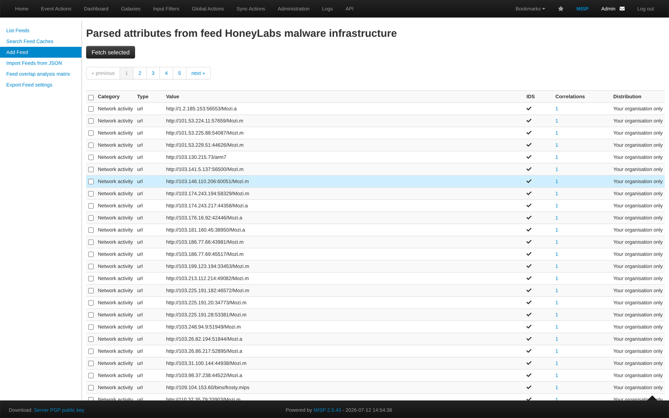Go to Home in the top navbar
The image size is (669, 418).
pyautogui.click(x=22, y=9)
